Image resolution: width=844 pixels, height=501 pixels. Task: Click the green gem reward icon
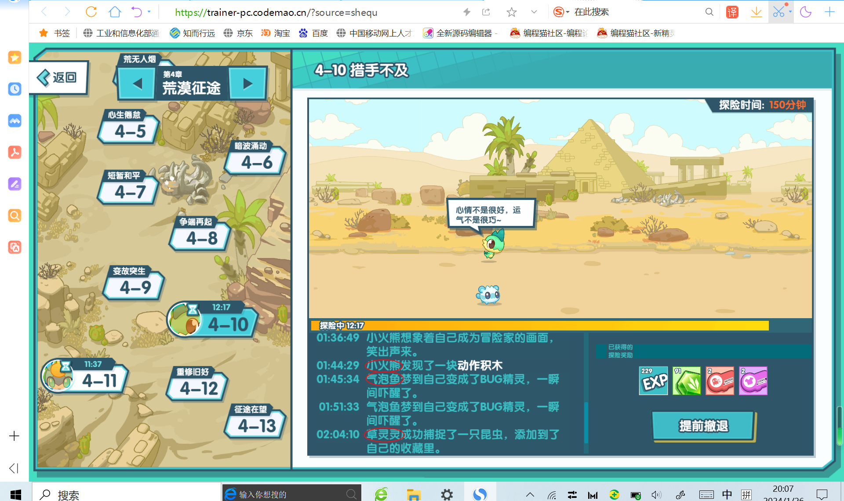point(687,381)
